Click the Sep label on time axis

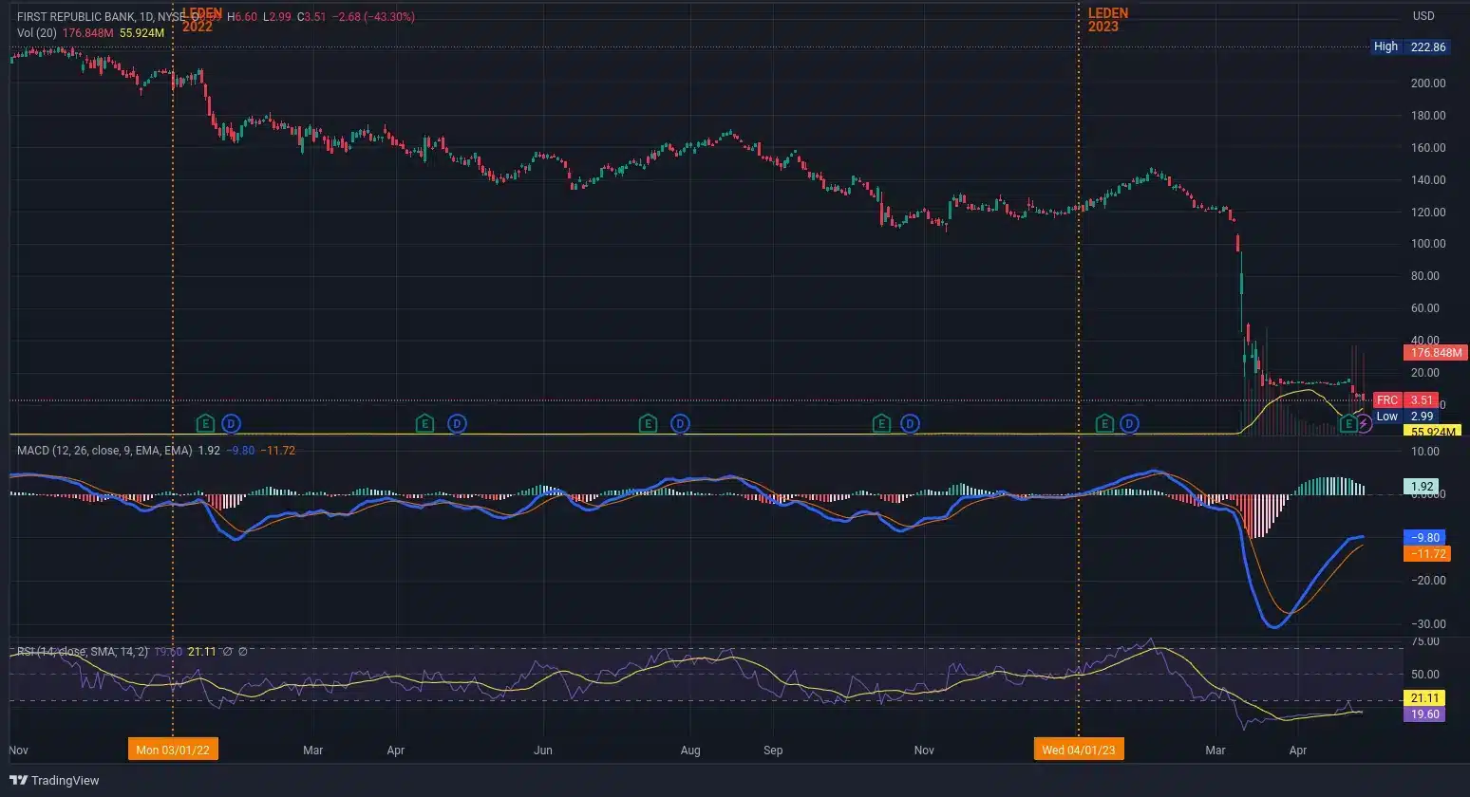[x=773, y=751]
